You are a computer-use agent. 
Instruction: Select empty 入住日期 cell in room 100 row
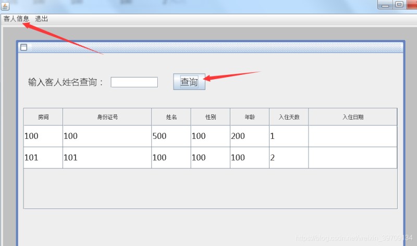(353, 136)
